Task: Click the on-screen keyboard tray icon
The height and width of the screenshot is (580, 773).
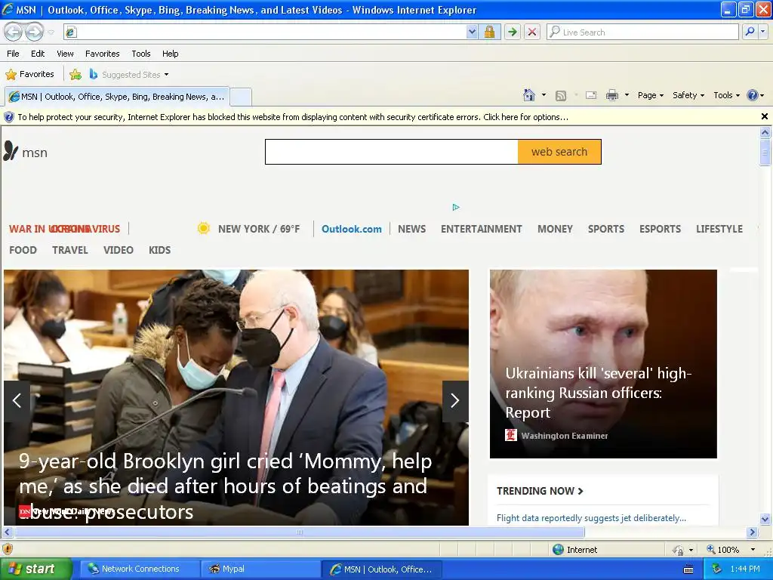Action: 688,569
